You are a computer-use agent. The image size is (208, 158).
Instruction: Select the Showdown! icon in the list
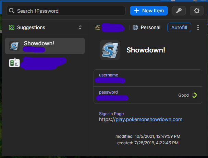click(x=14, y=46)
